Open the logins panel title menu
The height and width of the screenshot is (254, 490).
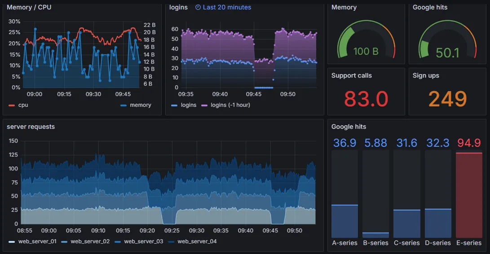(x=178, y=8)
